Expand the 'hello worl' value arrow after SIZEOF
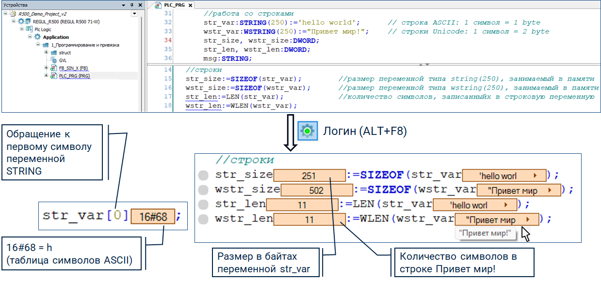Screen dimensions: 601x281 tap(535, 176)
